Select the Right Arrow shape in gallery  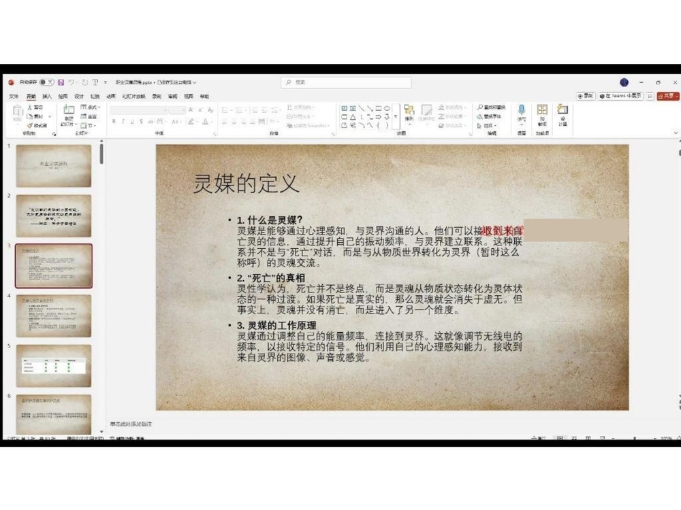[x=378, y=117]
